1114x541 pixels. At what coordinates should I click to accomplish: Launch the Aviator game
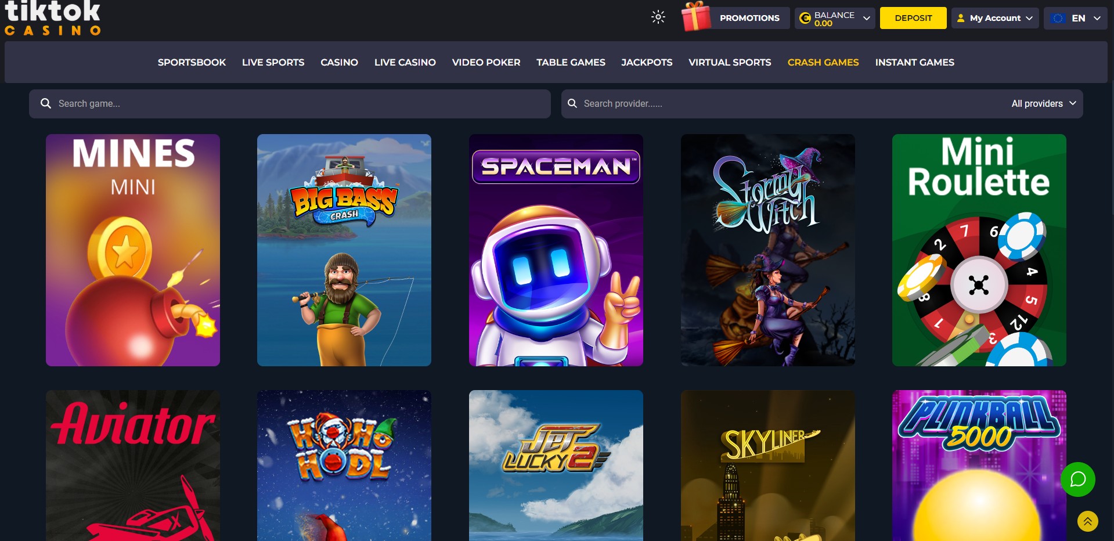pyautogui.click(x=133, y=466)
